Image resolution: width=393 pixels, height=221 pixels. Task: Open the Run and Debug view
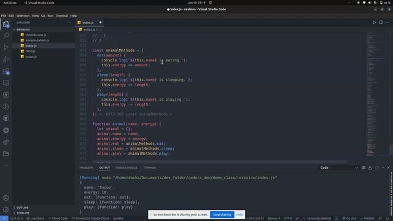click(x=6, y=60)
